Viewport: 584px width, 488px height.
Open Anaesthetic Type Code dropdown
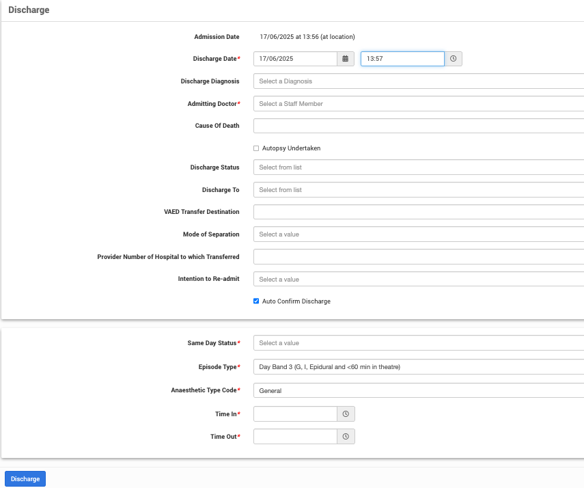pos(418,391)
